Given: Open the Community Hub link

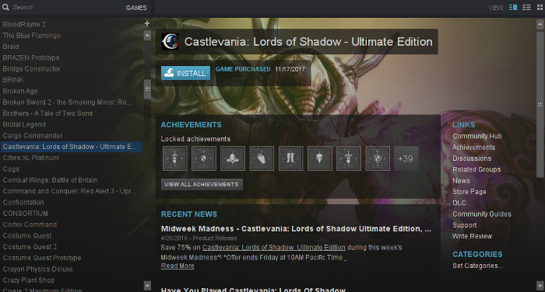Looking at the screenshot, I should click(476, 136).
